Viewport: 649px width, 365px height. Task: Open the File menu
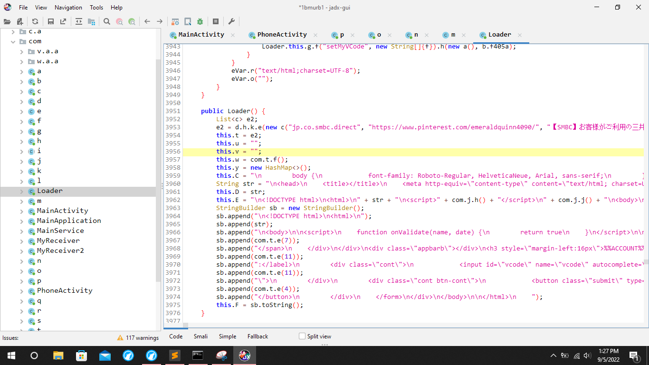coord(23,8)
